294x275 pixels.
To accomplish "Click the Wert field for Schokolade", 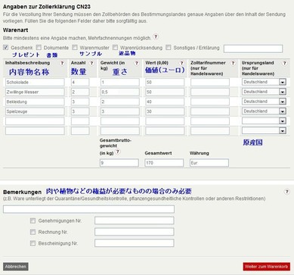I will point(165,82).
